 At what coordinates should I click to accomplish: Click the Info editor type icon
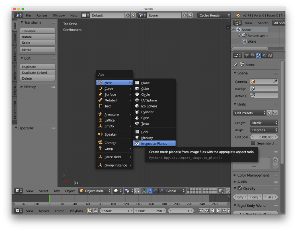click(18, 15)
